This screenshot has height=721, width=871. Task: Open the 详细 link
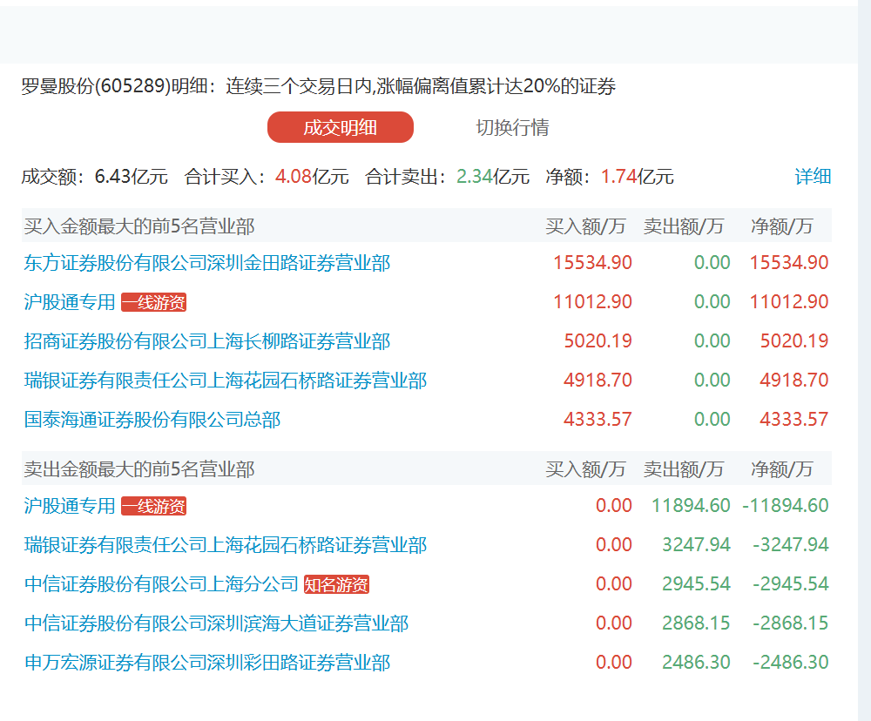click(x=813, y=176)
